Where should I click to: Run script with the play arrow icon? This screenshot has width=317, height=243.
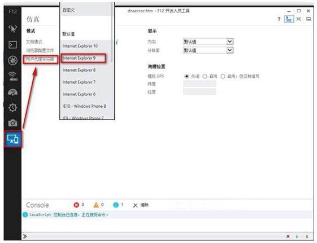click(x=297, y=236)
